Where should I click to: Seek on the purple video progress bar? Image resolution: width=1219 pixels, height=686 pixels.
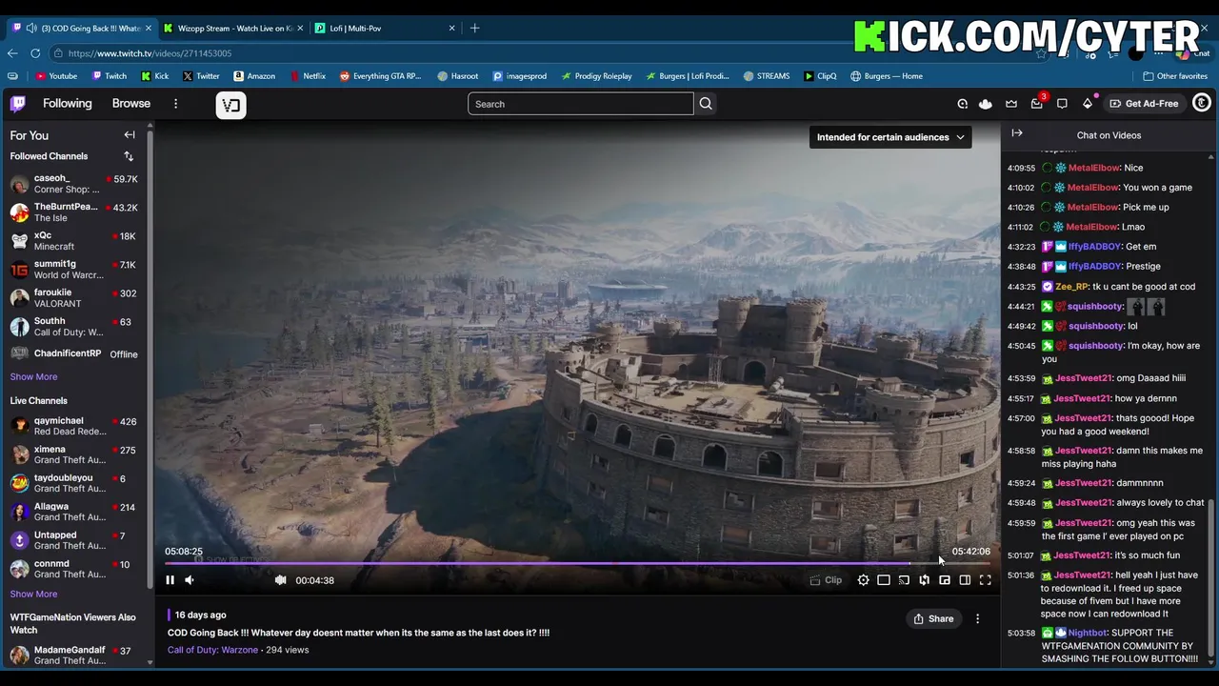tap(577, 563)
